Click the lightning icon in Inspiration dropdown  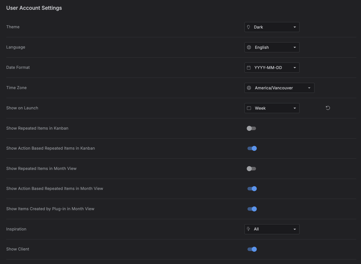tap(248, 229)
